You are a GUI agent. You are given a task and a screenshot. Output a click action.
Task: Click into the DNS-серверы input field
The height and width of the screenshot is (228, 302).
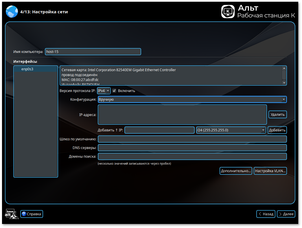[192, 148]
